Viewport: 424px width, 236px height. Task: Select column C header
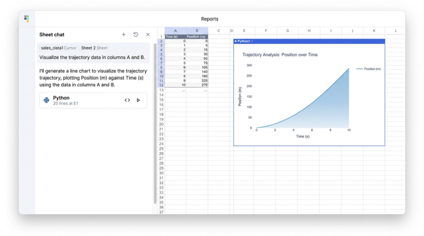[x=219, y=31]
